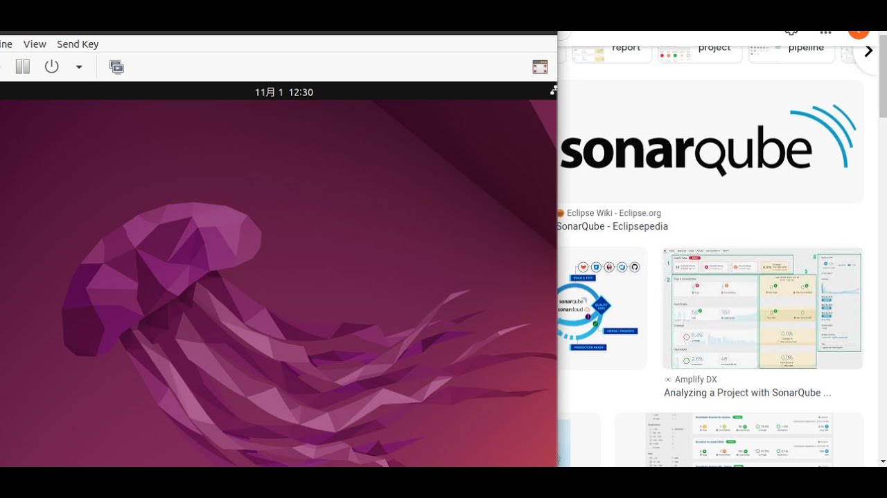
Task: Open the Send Key menu
Action: tap(78, 44)
